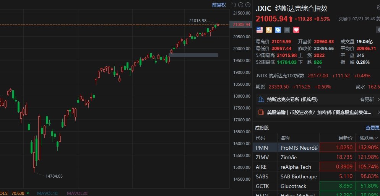The image size is (380, 196).
Task: Click info icon on ProMIS Neuros row
Action: click(315, 147)
